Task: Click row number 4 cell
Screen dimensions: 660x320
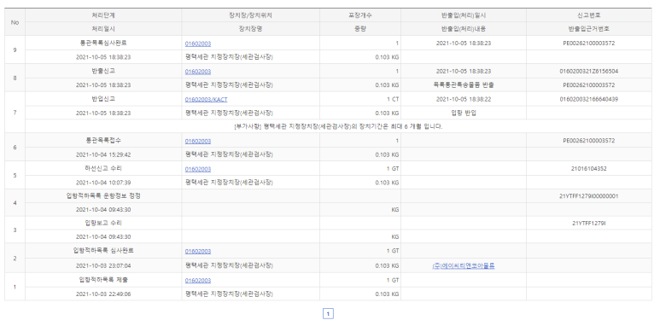Action: (x=15, y=203)
